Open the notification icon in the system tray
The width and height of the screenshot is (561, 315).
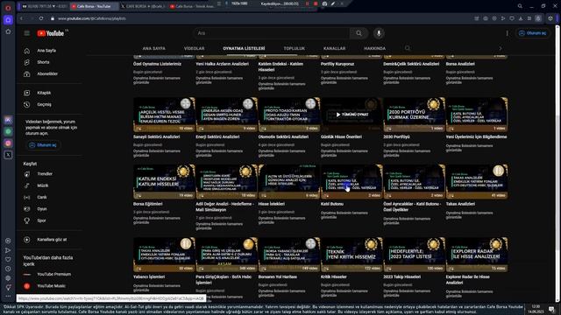pos(551,309)
